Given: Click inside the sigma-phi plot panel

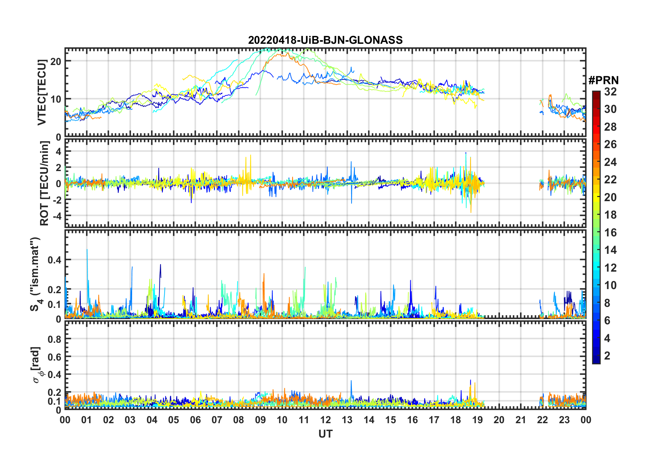Looking at the screenshot, I should tap(325, 365).
